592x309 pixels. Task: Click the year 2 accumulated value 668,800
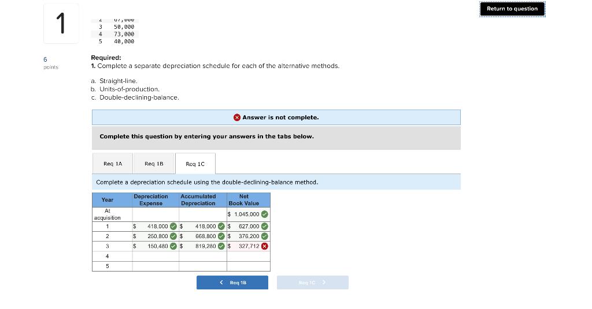[x=205, y=236]
